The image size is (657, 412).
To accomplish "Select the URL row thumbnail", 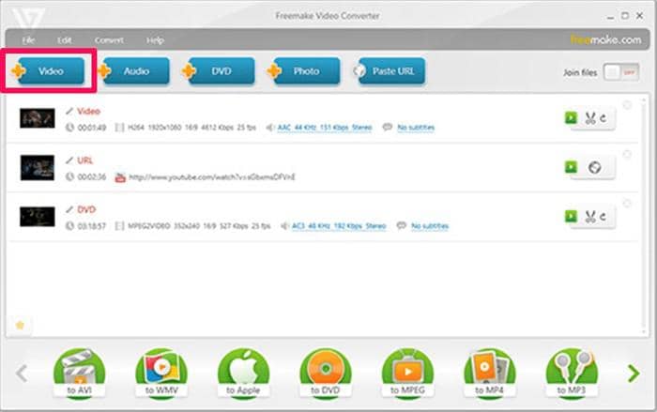I will click(x=38, y=167).
